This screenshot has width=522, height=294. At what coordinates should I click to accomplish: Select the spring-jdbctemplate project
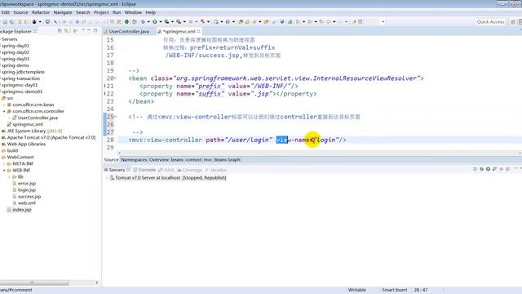click(23, 72)
